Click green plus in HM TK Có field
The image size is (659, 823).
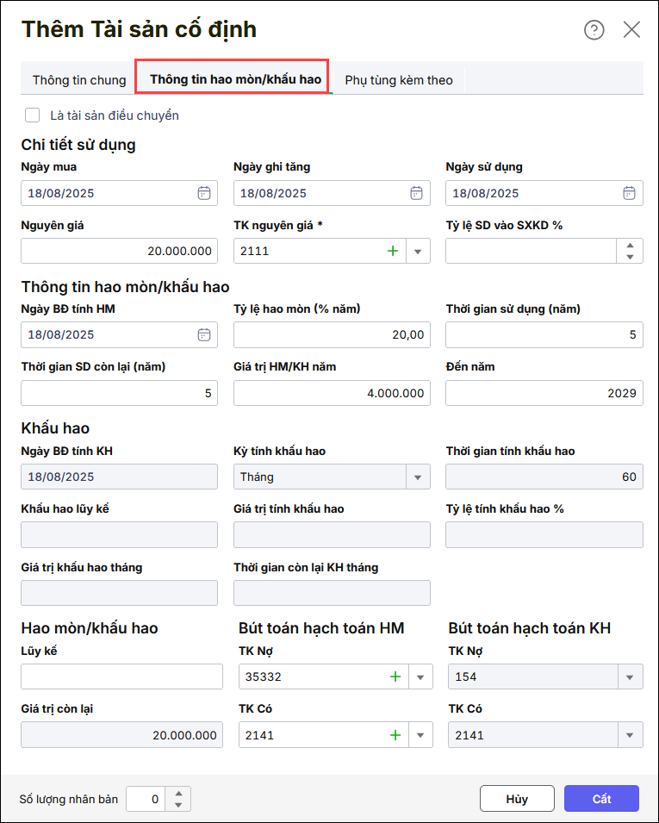tap(395, 735)
